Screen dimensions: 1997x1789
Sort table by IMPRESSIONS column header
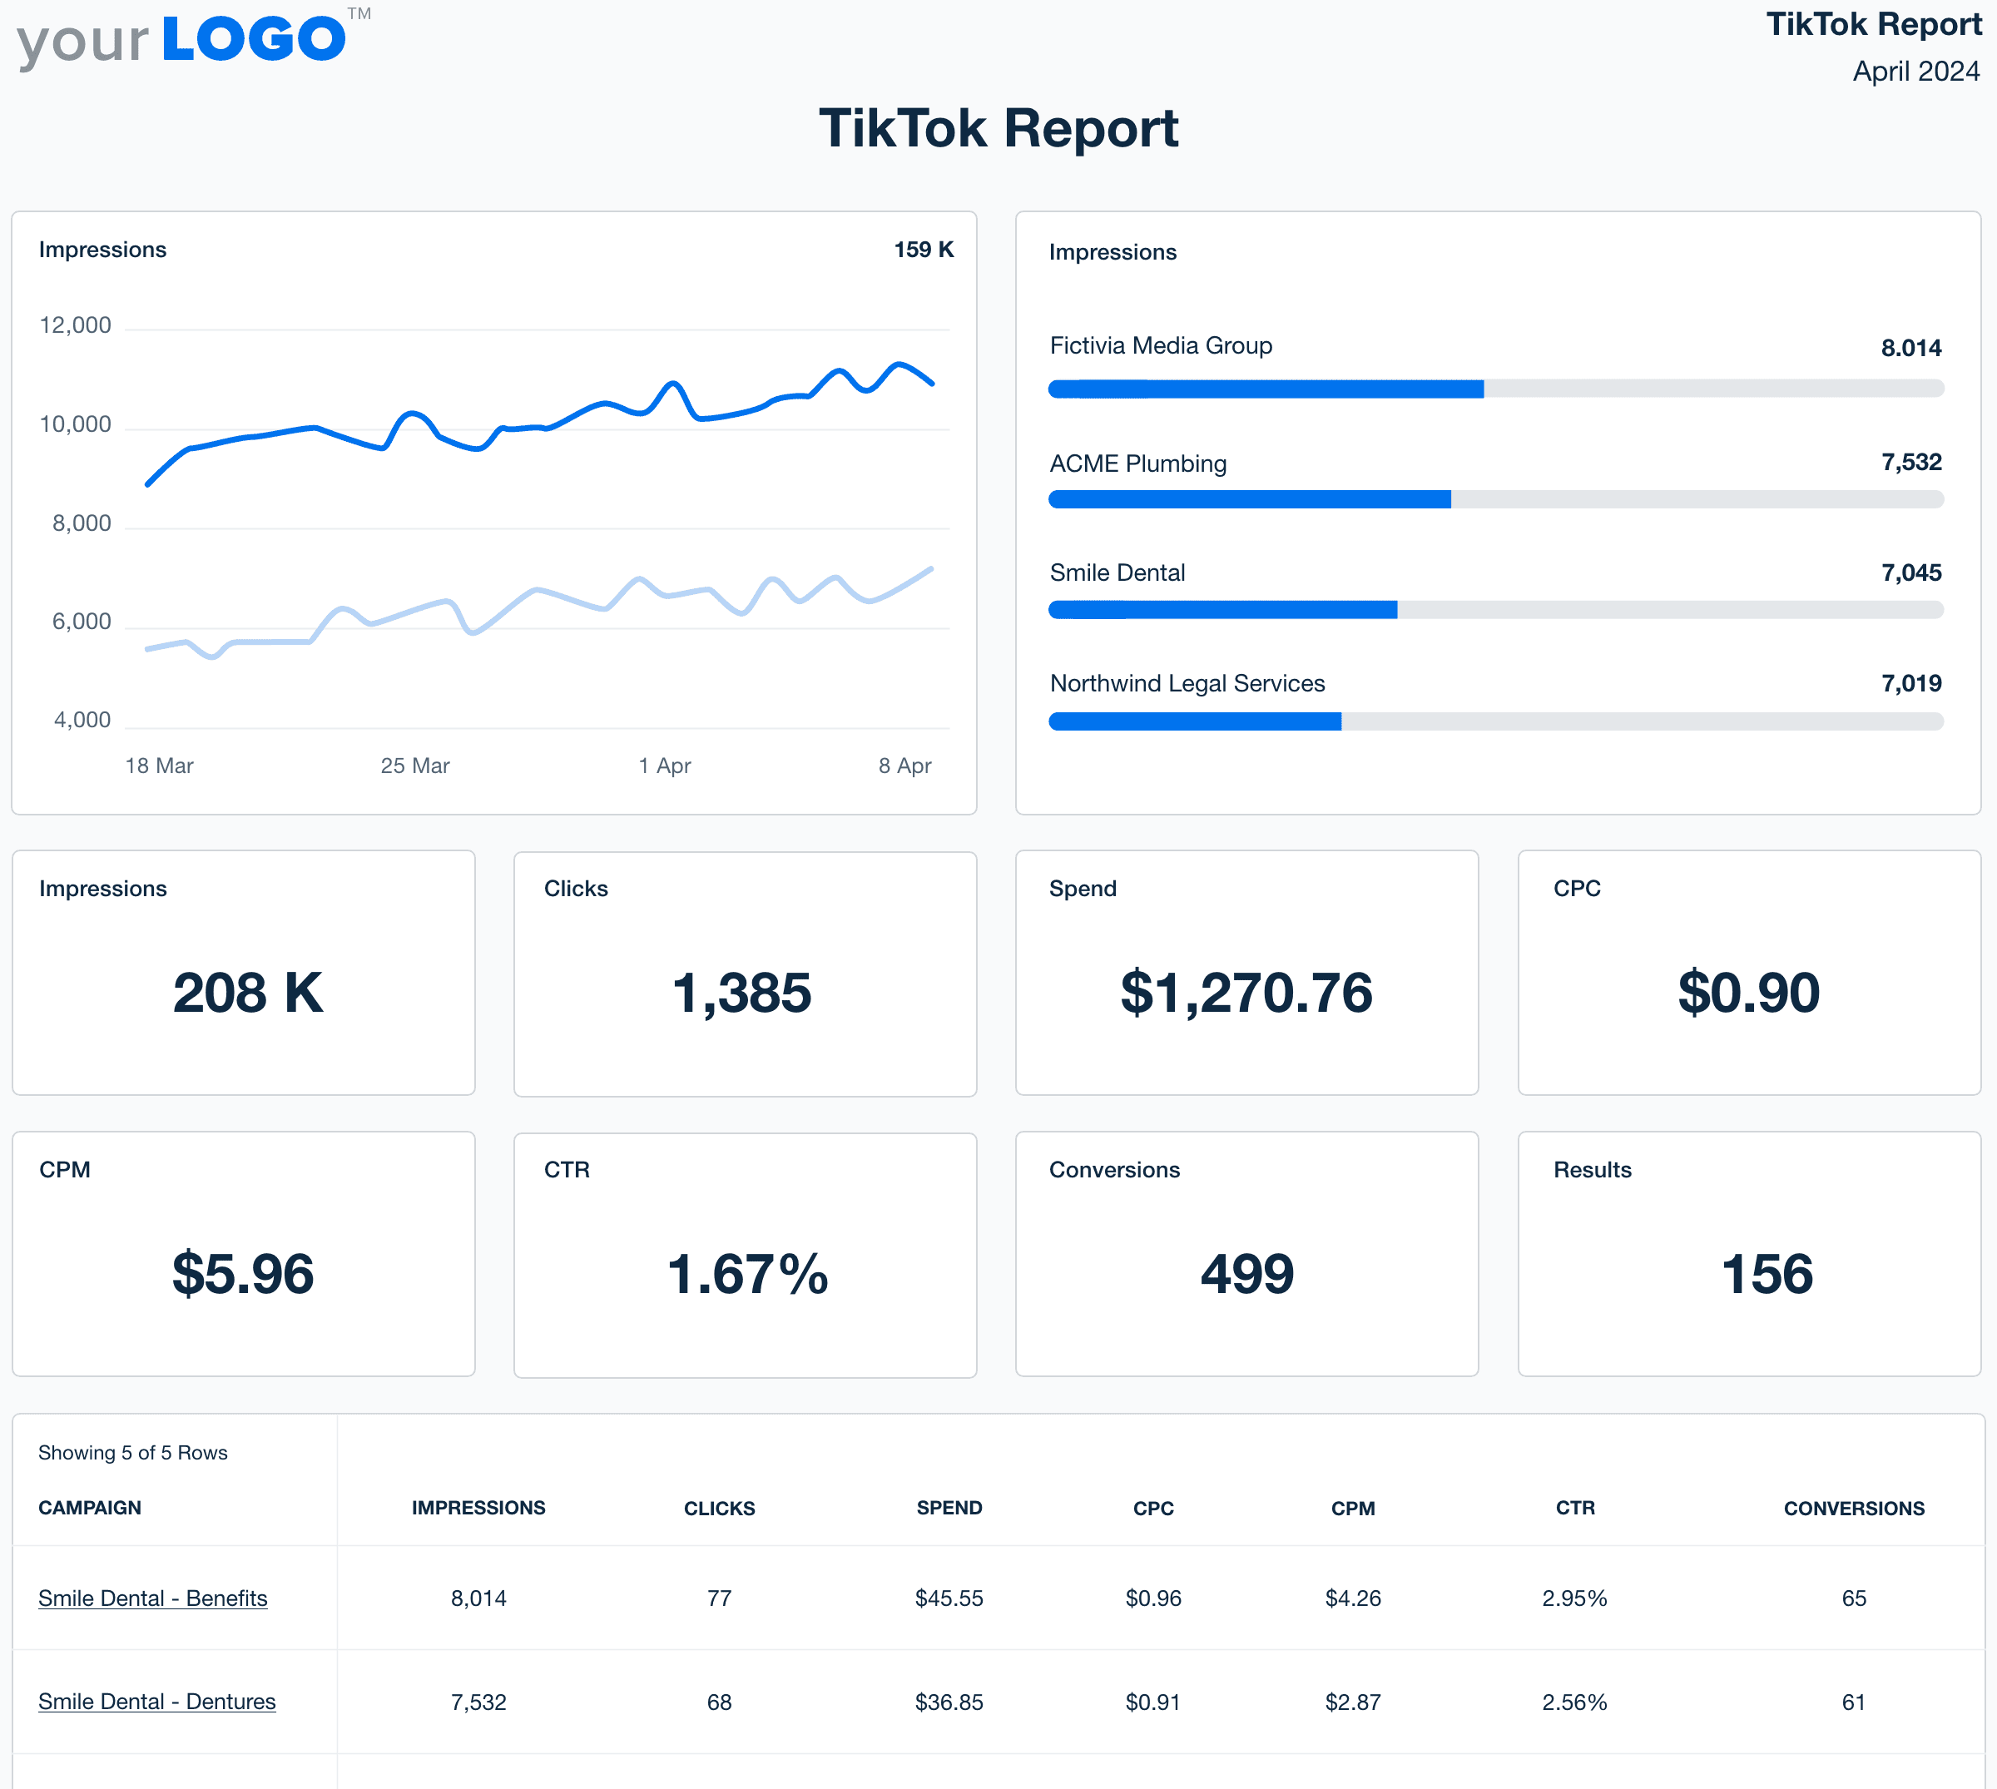coord(478,1508)
